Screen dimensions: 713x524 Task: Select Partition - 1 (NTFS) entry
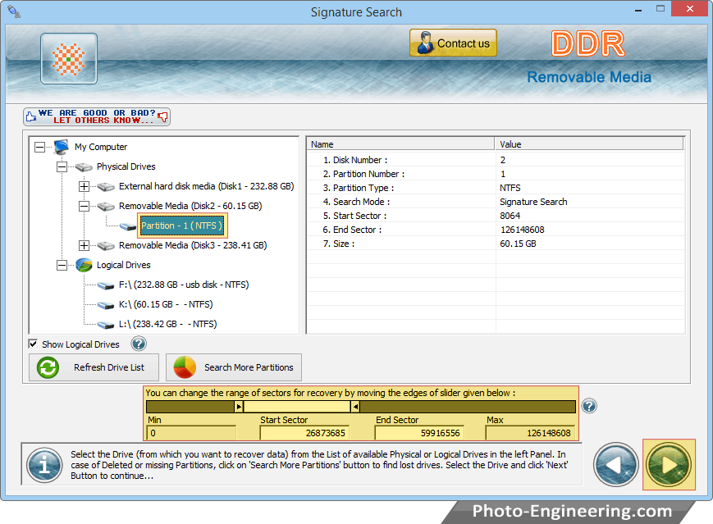[182, 226]
